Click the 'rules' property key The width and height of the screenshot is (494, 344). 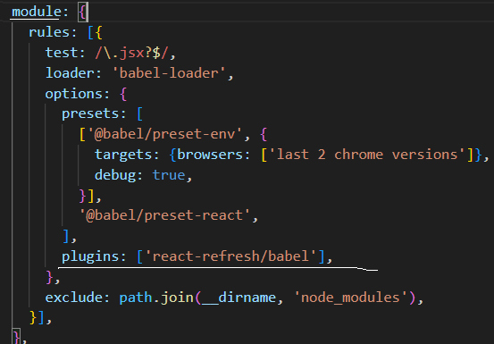click(x=49, y=32)
